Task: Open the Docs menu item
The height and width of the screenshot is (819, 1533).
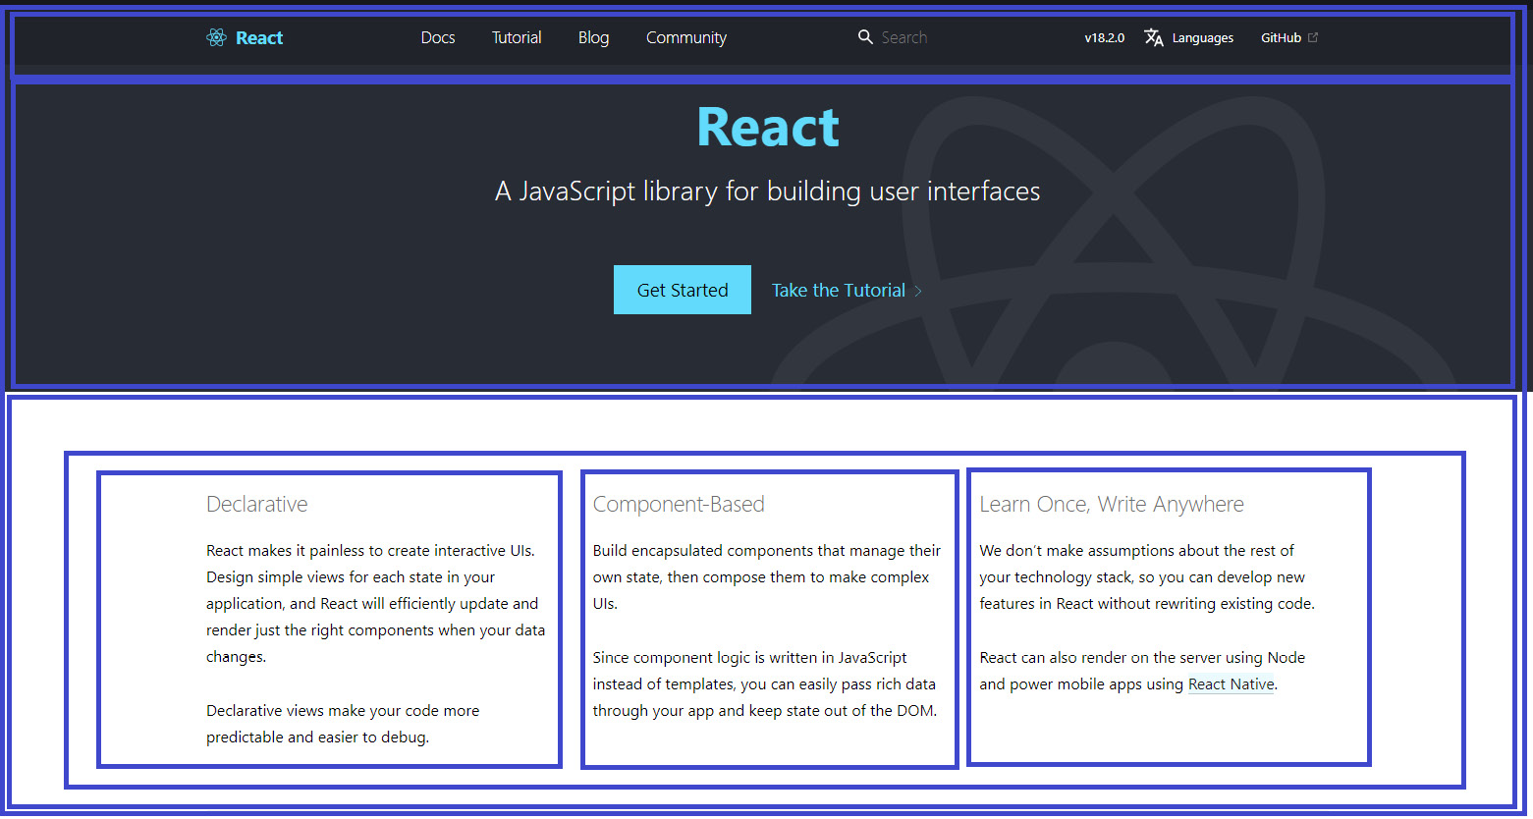Action: coord(437,37)
